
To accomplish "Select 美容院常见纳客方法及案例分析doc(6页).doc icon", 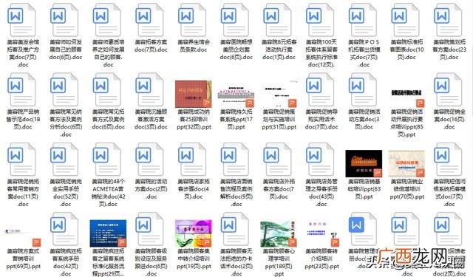I will pos(64,90).
